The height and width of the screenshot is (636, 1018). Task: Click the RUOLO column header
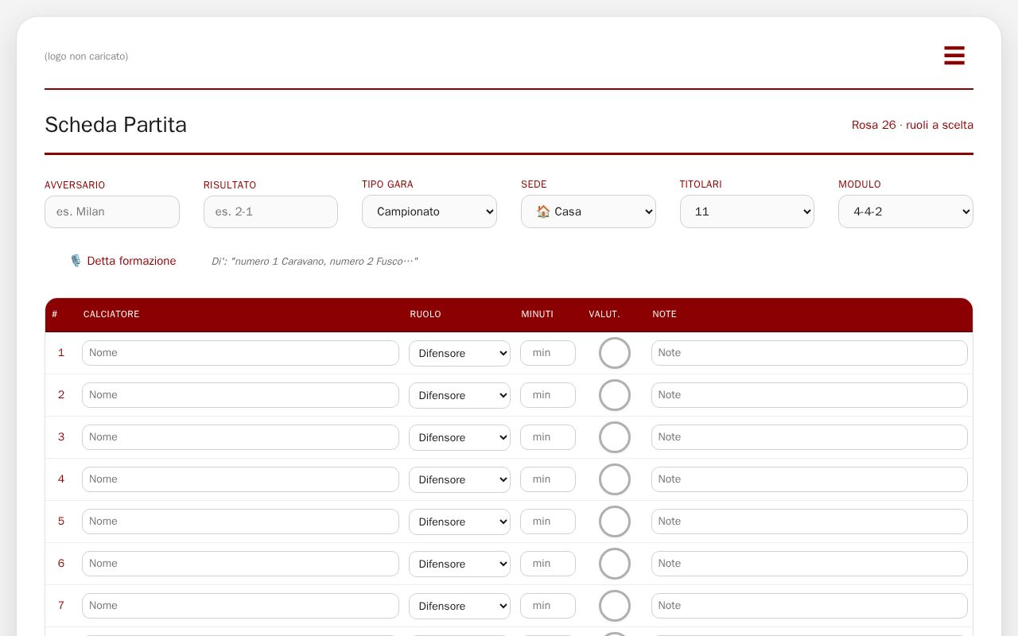(425, 314)
